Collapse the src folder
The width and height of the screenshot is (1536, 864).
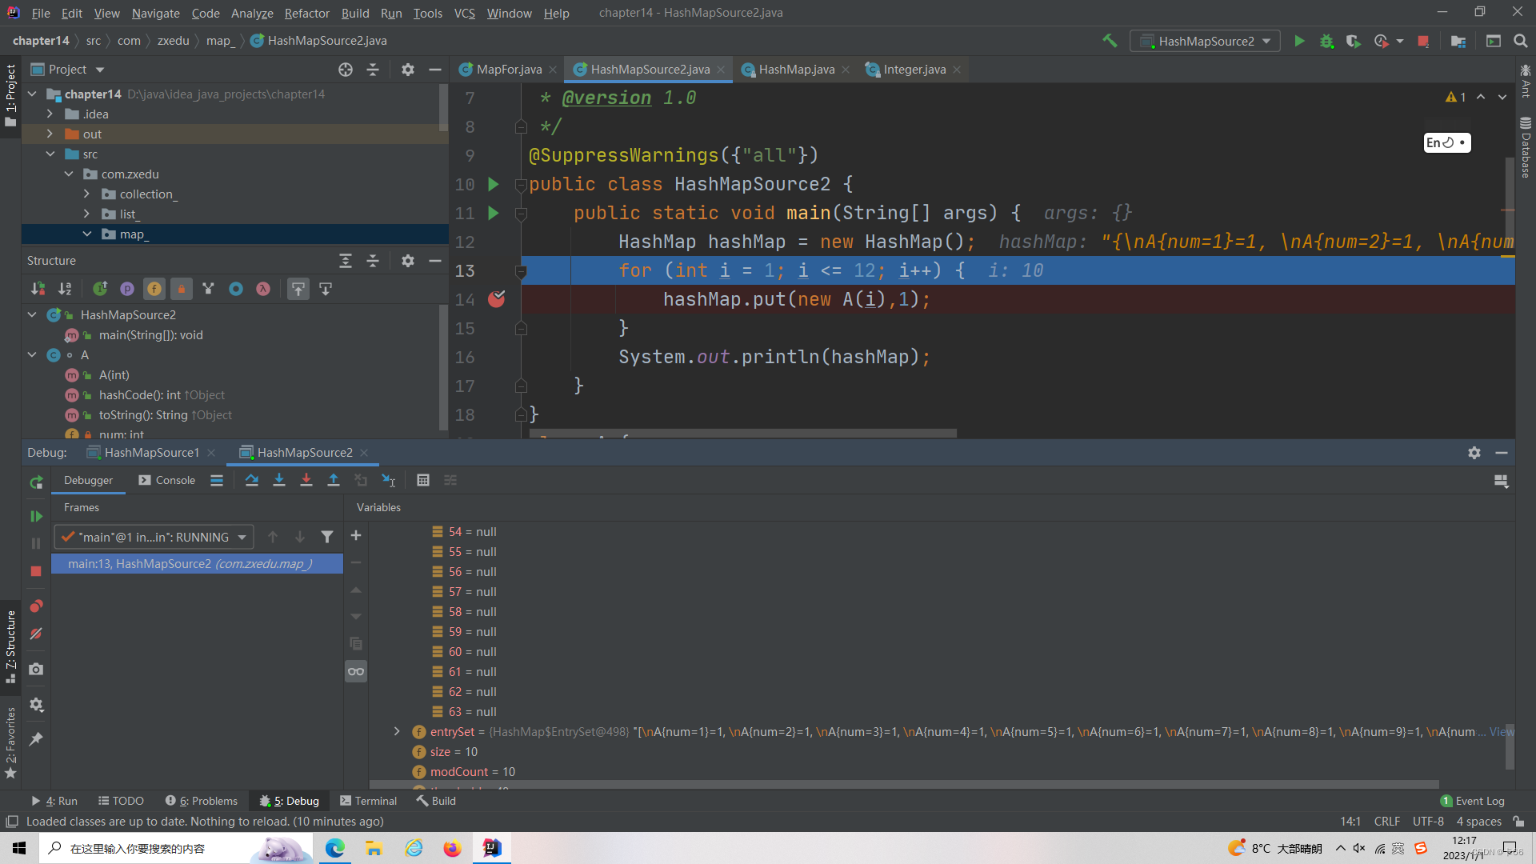[50, 154]
